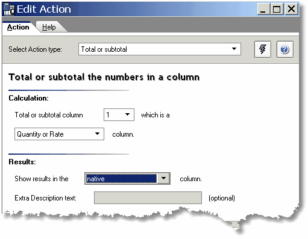308x239 pixels.
Task: Switch to the Help tab
Action: (x=49, y=27)
